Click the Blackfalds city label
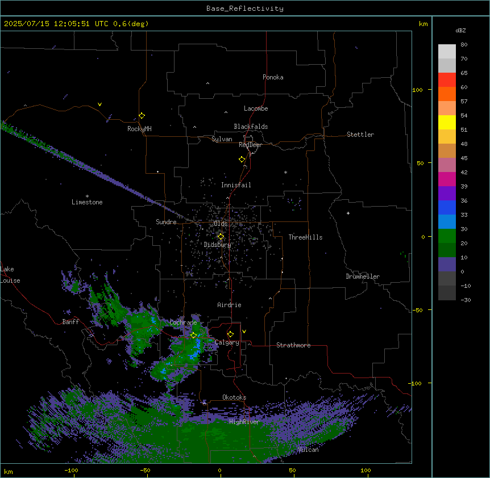Image resolution: width=490 pixels, height=478 pixels. [251, 127]
